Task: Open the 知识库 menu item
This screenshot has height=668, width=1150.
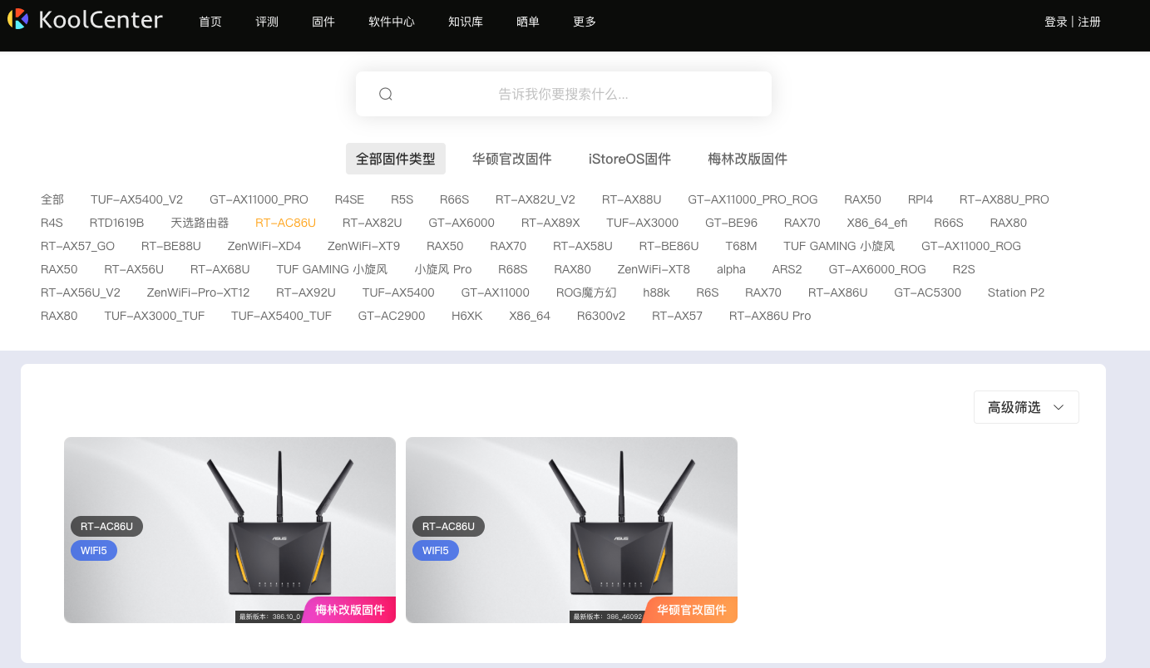Action: click(x=466, y=22)
